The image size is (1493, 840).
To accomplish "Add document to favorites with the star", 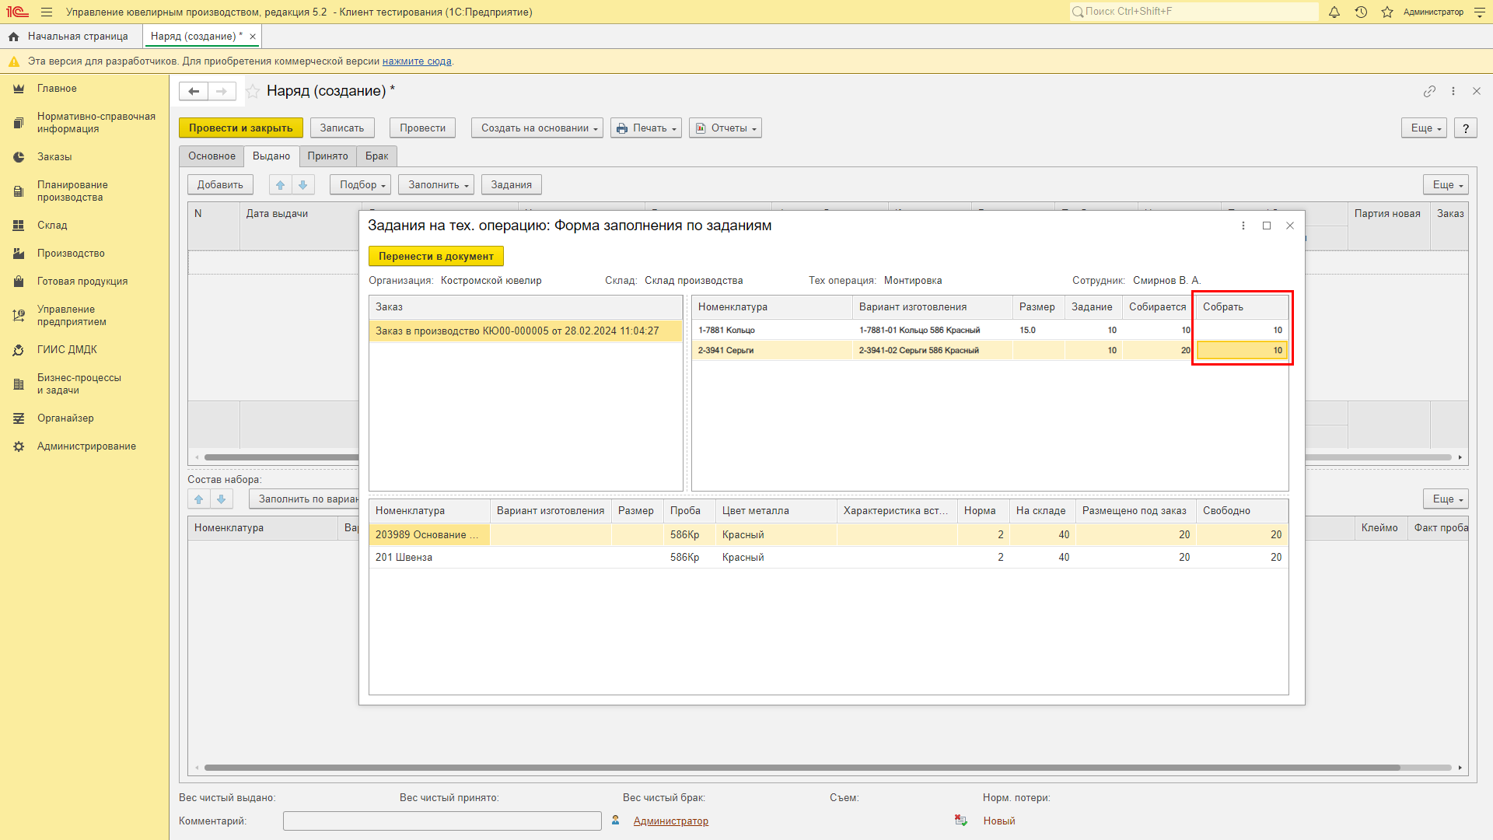I will coord(253,92).
